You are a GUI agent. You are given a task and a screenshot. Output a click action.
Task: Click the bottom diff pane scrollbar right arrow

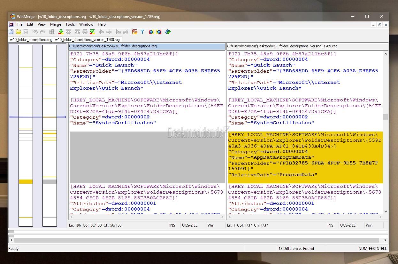tap(385, 240)
